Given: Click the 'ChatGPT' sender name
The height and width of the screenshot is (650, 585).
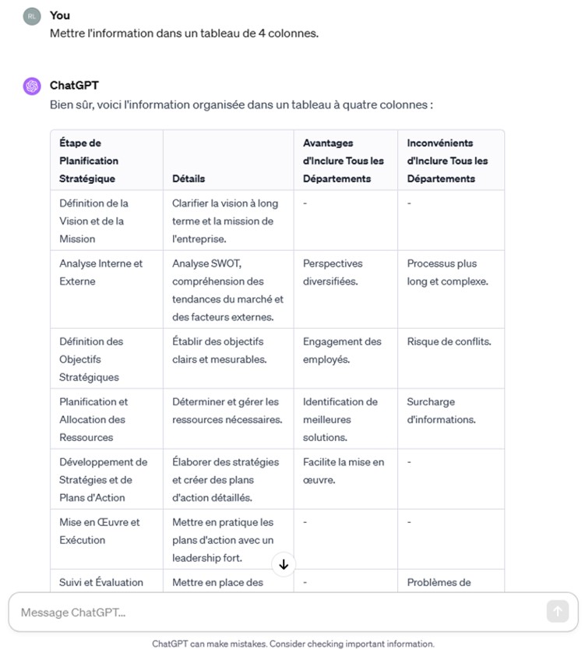Looking at the screenshot, I should coord(74,86).
